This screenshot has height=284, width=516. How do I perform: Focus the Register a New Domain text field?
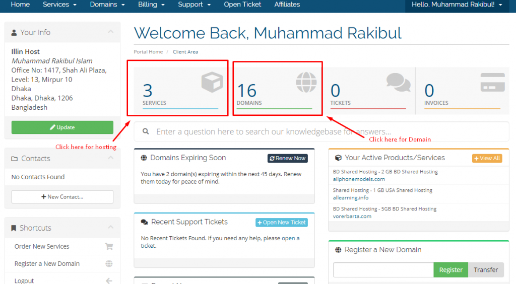pos(383,270)
